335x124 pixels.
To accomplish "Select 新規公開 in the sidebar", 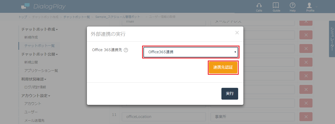I will (31, 62).
